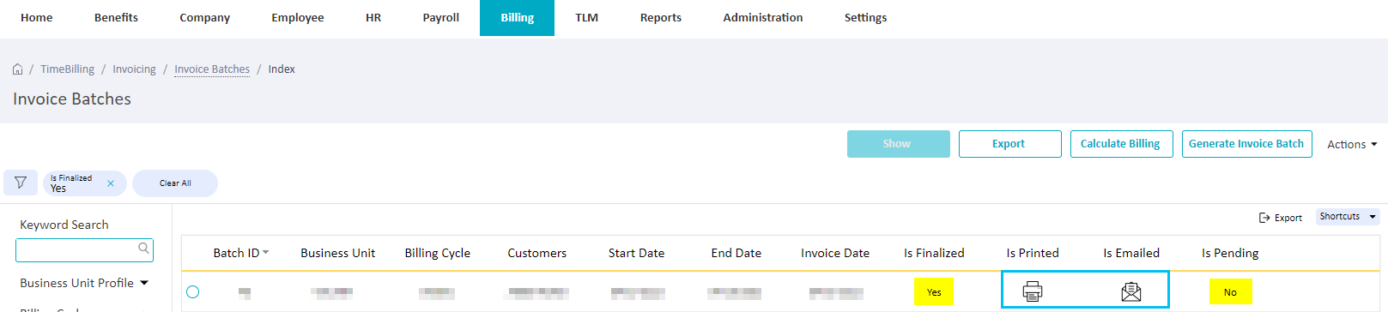Screen dimensions: 1388x312
Task: Go to TimeBilling breadcrumb link
Action: 68,69
